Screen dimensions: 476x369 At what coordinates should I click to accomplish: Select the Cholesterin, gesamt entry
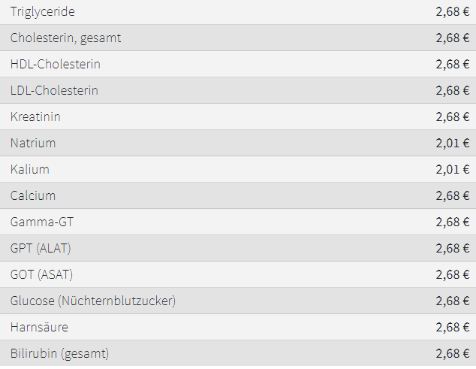[x=65, y=38]
